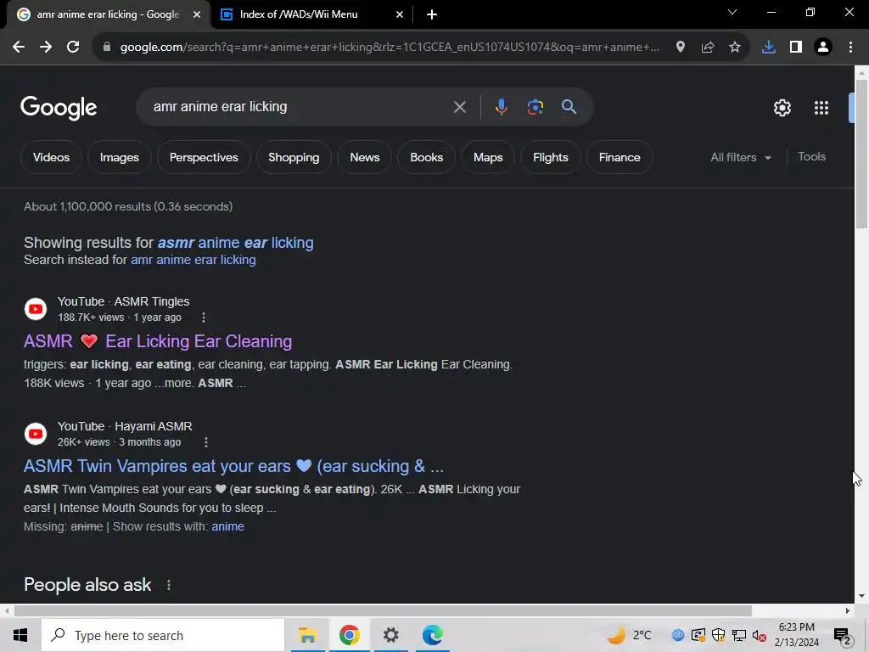Search by image with Google Lens icon
This screenshot has height=652, width=869.
[535, 107]
